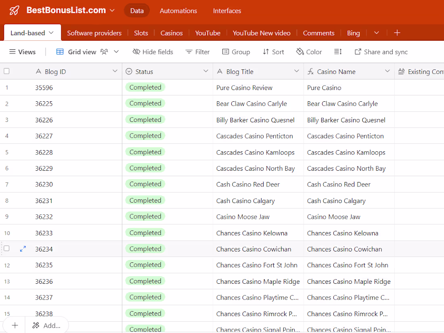Select Blog ID cell 35596
The image size is (444, 333).
(x=44, y=88)
